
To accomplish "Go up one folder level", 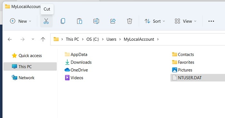I will point(43,39).
